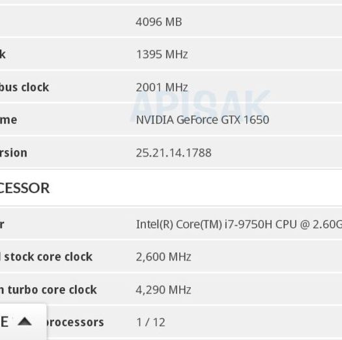Viewport: 342px width, 340px height.
Task: Click the stock core clock label
Action: pos(46,256)
